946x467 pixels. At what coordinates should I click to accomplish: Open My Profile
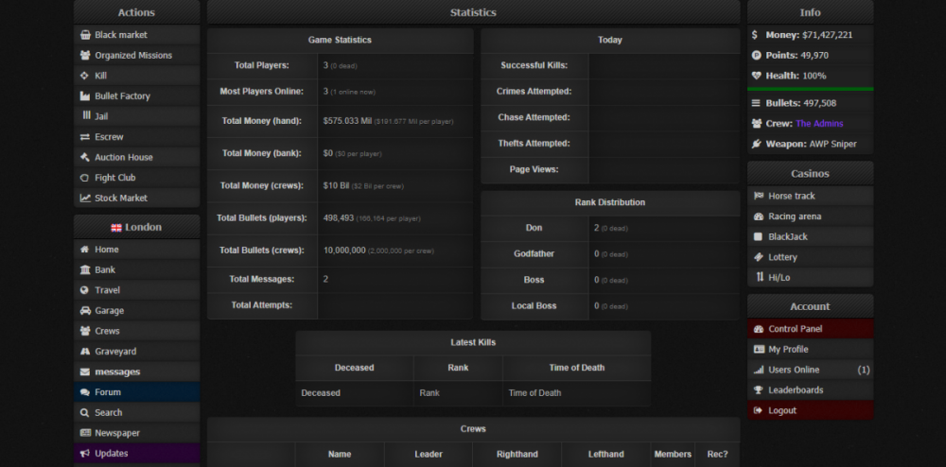point(811,350)
